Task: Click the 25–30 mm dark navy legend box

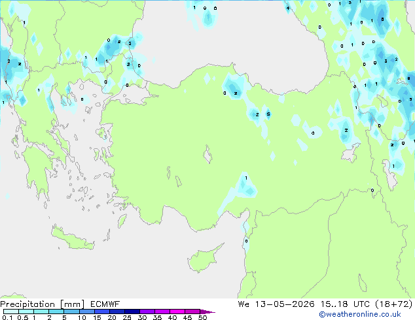Action: 132,312
